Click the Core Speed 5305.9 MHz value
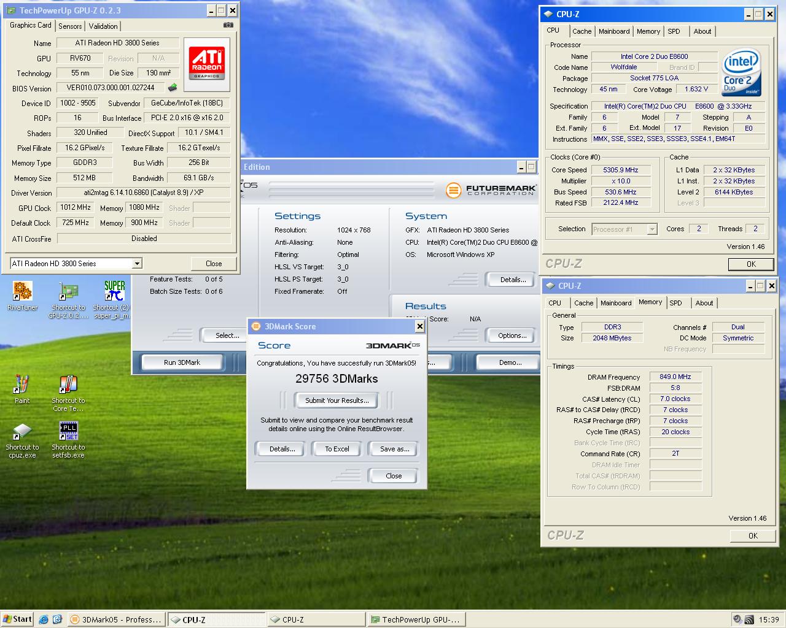 click(620, 170)
